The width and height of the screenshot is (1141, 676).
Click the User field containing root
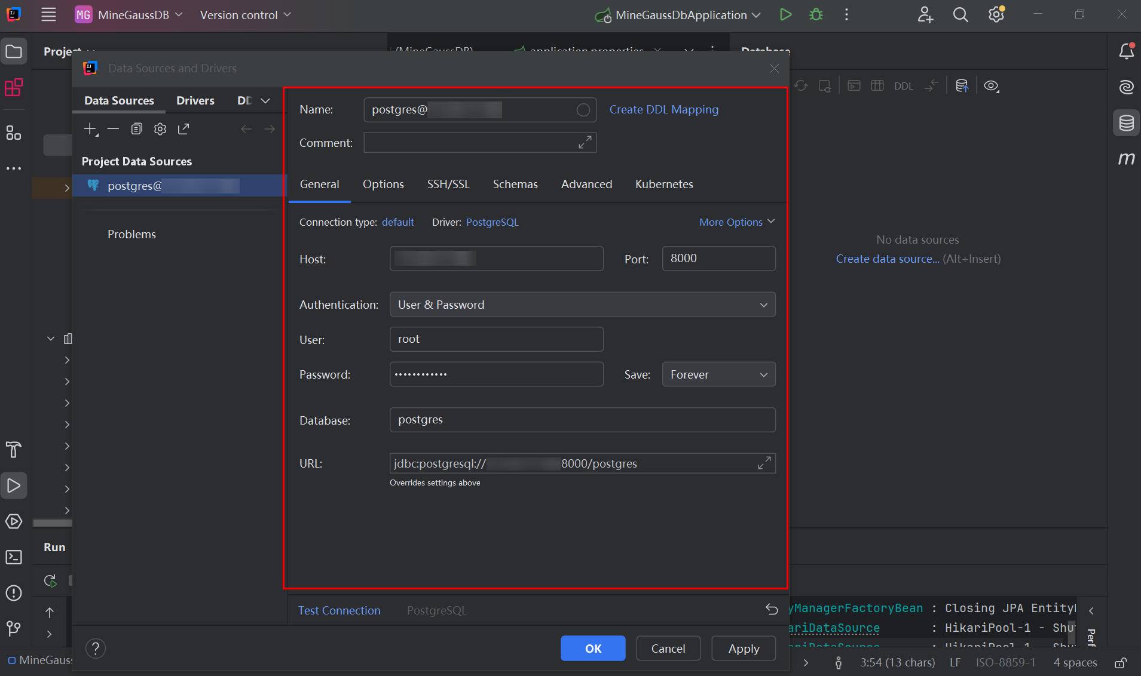pyautogui.click(x=496, y=339)
